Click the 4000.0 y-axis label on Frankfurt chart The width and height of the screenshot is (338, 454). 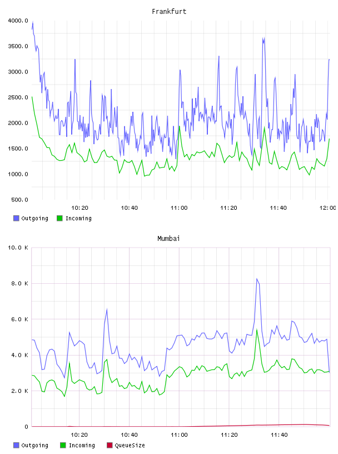click(x=18, y=21)
